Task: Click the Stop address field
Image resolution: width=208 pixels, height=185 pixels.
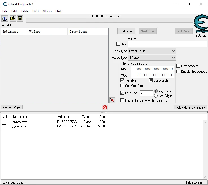Action: click(x=153, y=75)
